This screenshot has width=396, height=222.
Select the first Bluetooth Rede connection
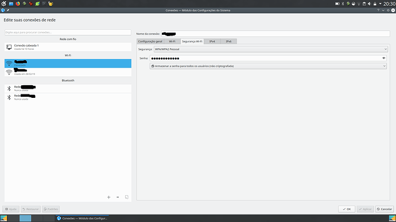coord(68,88)
